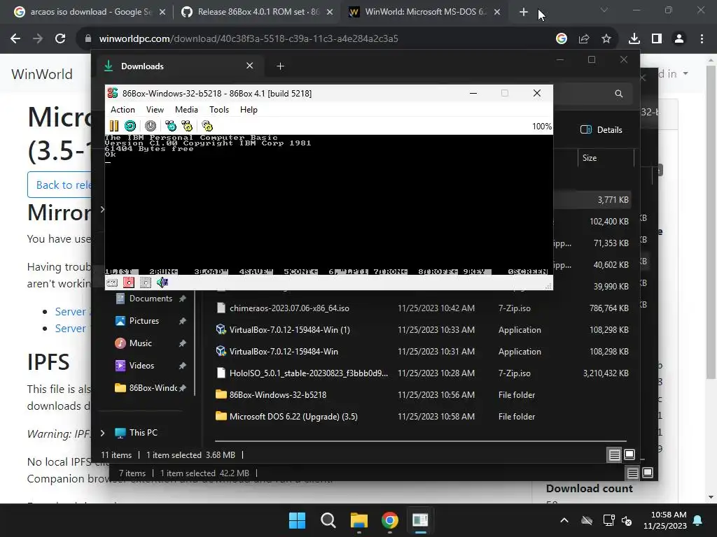The image size is (717, 537).
Task: Switch to the Release 86Box ROM set tab
Action: pyautogui.click(x=258, y=12)
